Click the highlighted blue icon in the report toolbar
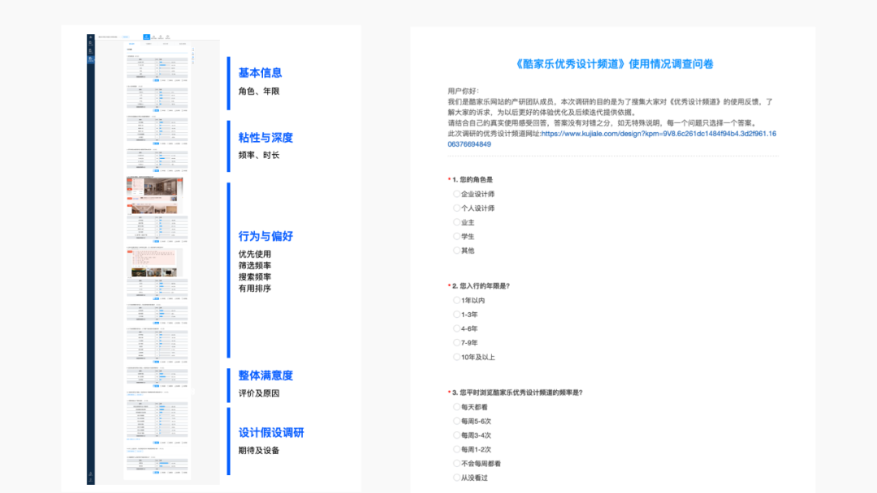 point(146,37)
